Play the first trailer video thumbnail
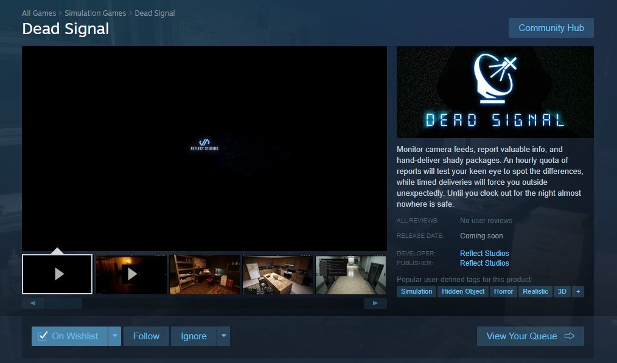 (57, 274)
